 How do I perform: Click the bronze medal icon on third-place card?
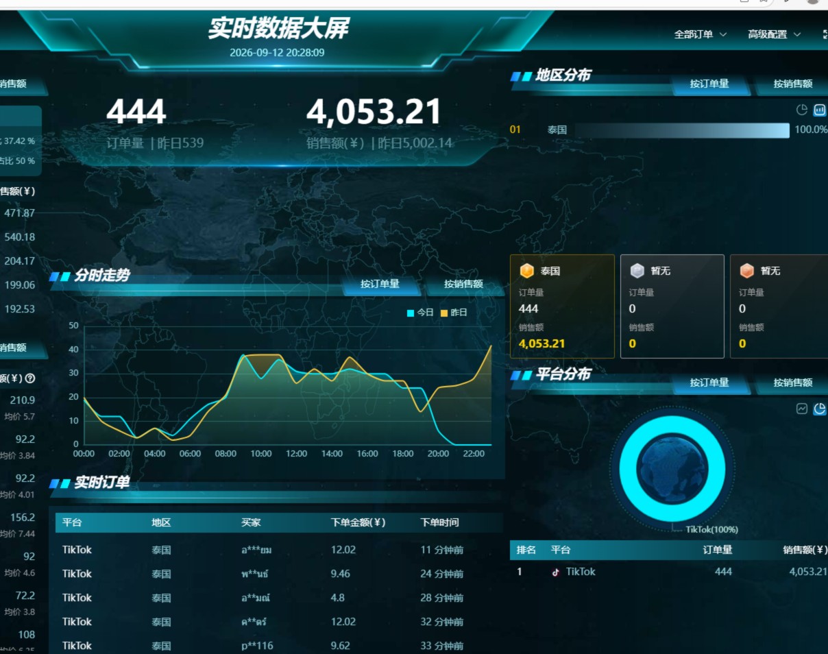(747, 271)
